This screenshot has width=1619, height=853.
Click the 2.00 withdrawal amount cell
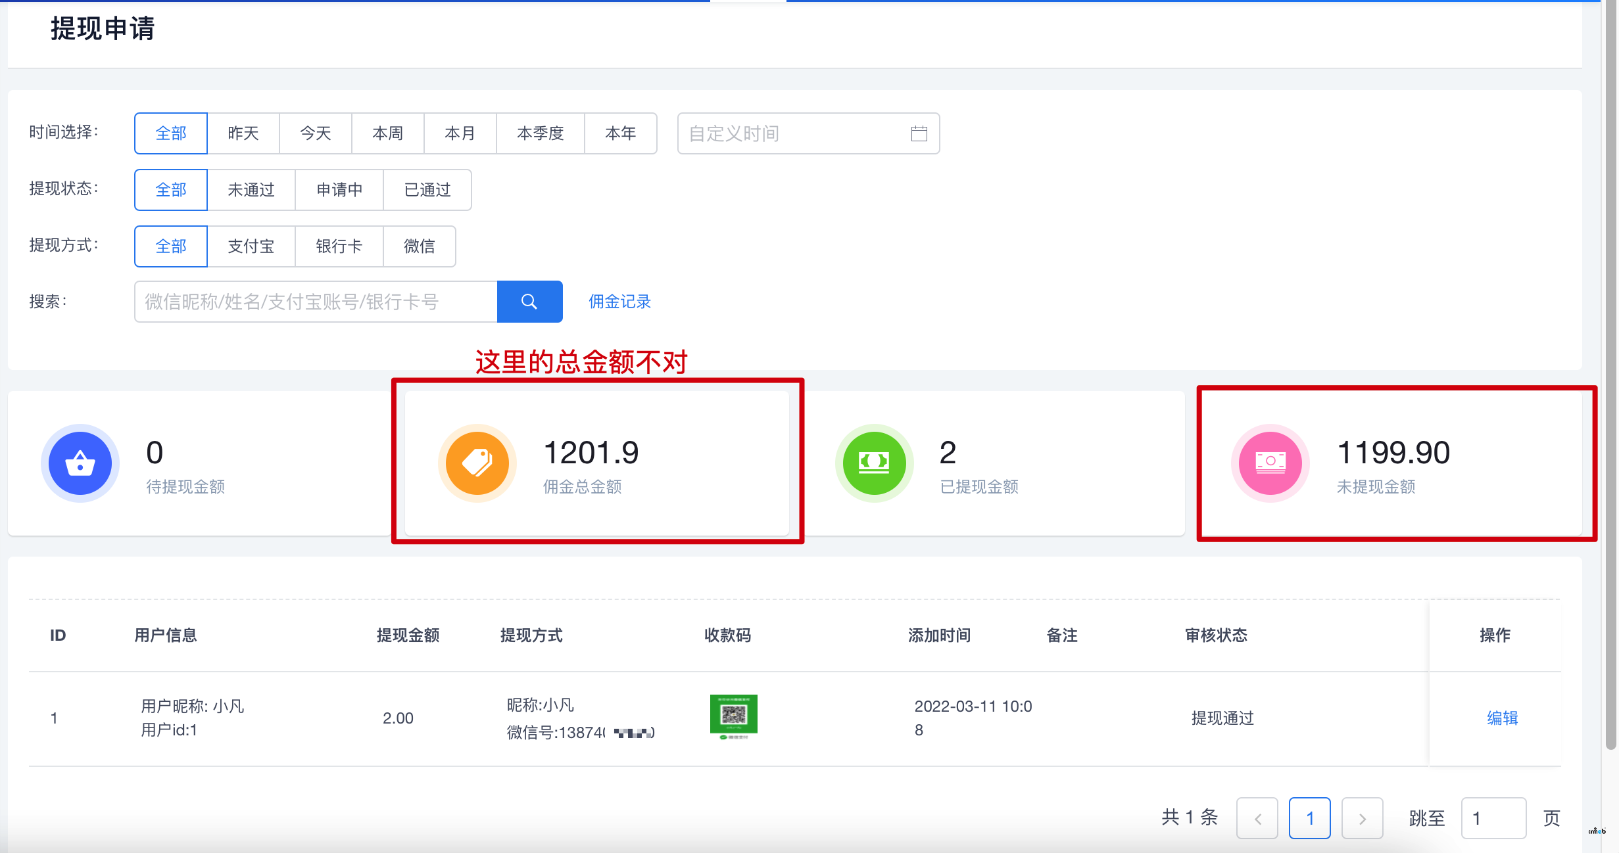click(x=398, y=718)
